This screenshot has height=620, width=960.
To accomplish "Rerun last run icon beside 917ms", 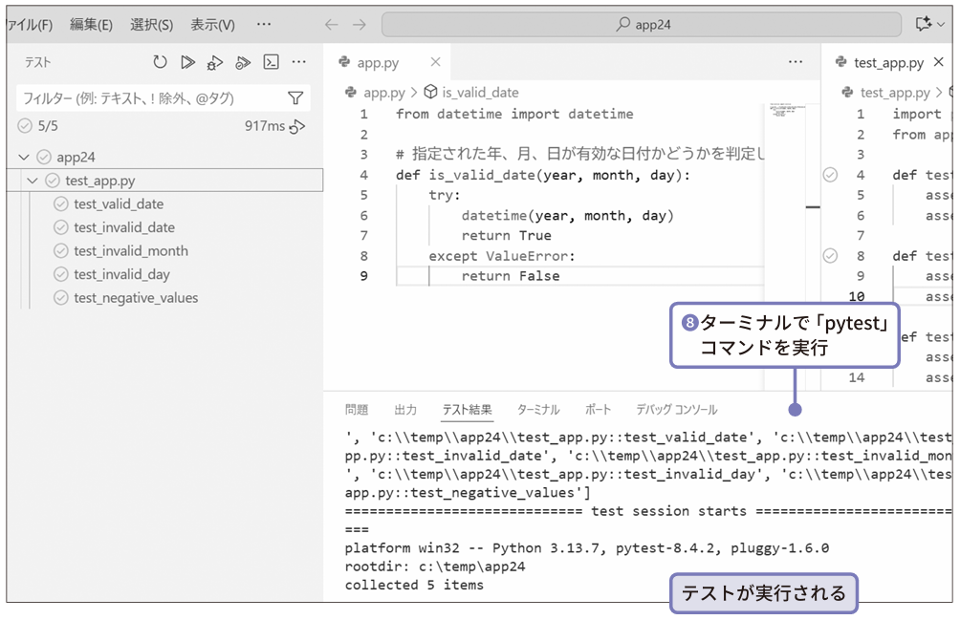I will (x=297, y=126).
